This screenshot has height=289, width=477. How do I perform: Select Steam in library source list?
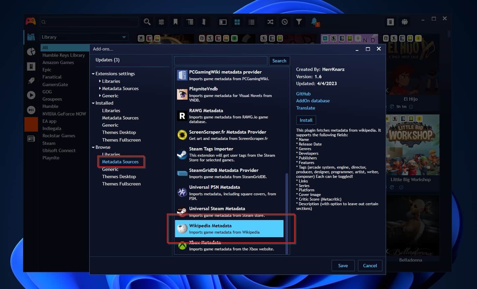(x=49, y=143)
